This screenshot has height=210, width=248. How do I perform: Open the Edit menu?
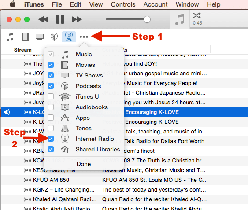click(76, 4)
